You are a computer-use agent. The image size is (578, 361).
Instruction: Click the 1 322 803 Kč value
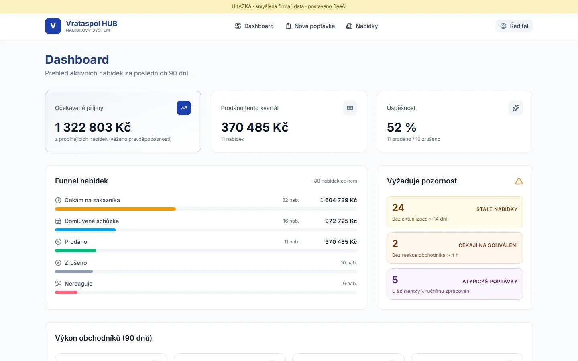pos(93,127)
